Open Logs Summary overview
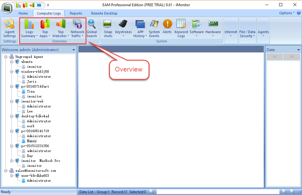The width and height of the screenshot is (302, 195). click(x=29, y=28)
